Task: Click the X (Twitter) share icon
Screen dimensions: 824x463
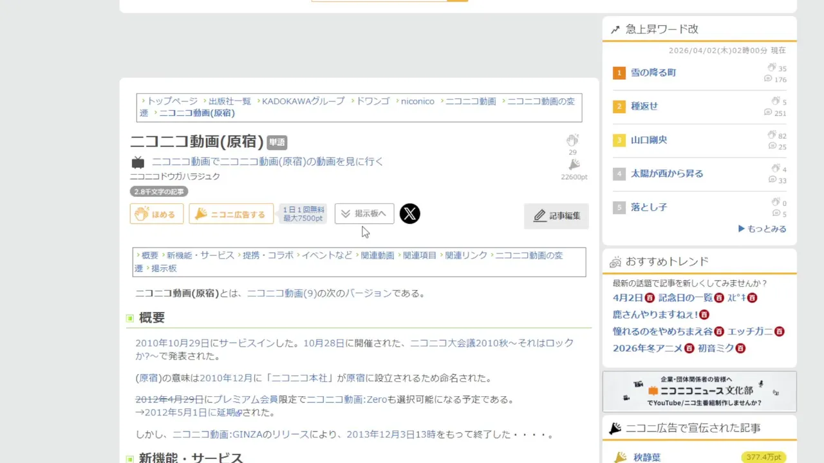Action: click(409, 213)
